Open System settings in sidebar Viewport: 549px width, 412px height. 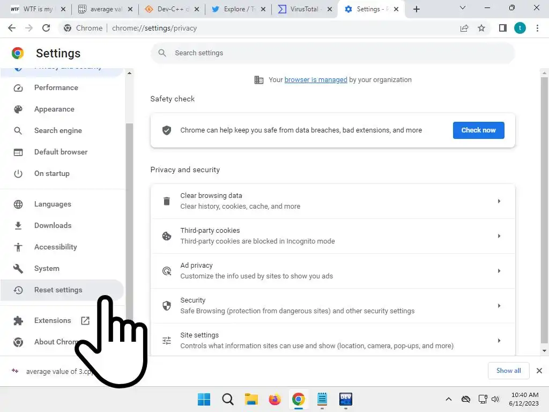pos(62,268)
